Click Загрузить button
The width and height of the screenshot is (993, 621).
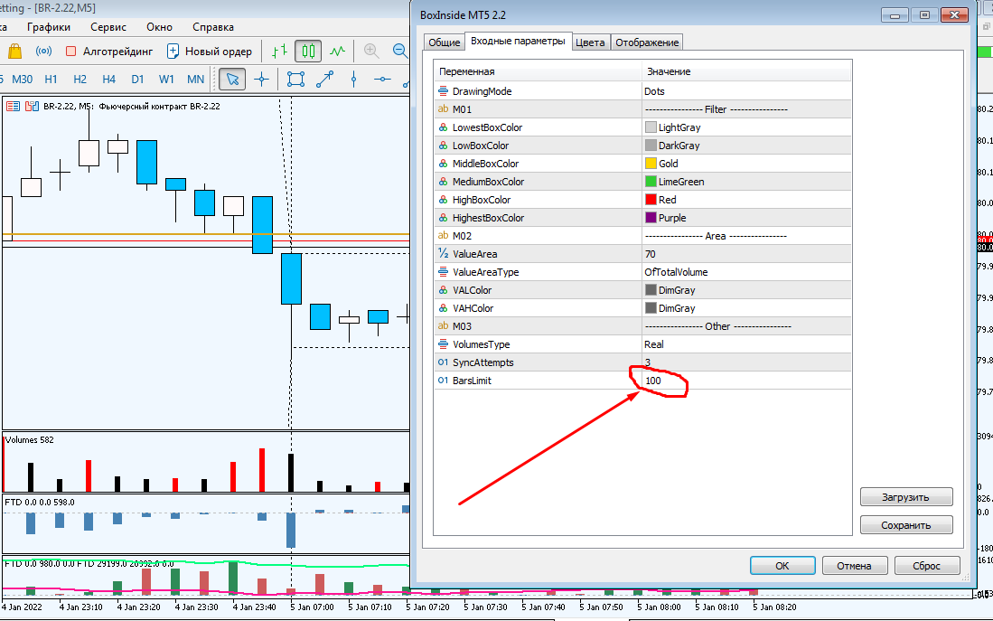[906, 497]
